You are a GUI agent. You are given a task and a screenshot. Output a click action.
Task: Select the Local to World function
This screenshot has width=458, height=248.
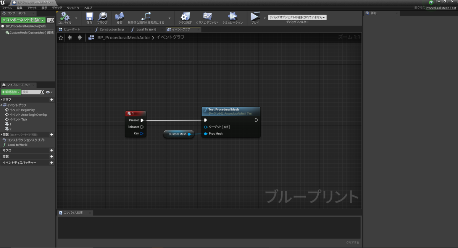click(18, 145)
